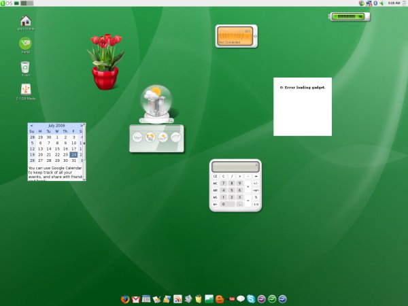408x306 pixels.
Task: Click the workspace switcher in the top panel
Action: 27,3
